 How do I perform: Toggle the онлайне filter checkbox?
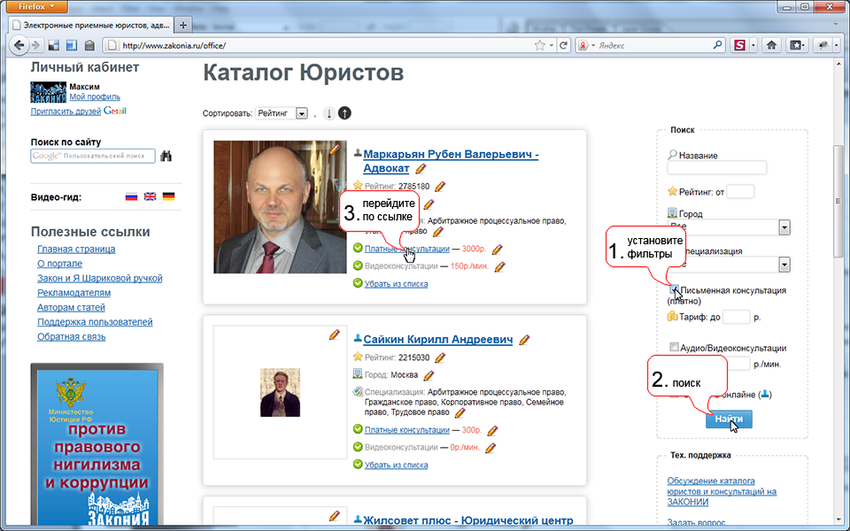[673, 395]
